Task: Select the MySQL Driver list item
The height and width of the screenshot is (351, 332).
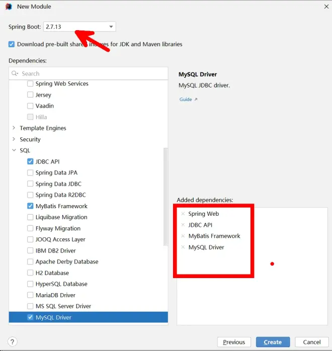Action: coord(53,317)
